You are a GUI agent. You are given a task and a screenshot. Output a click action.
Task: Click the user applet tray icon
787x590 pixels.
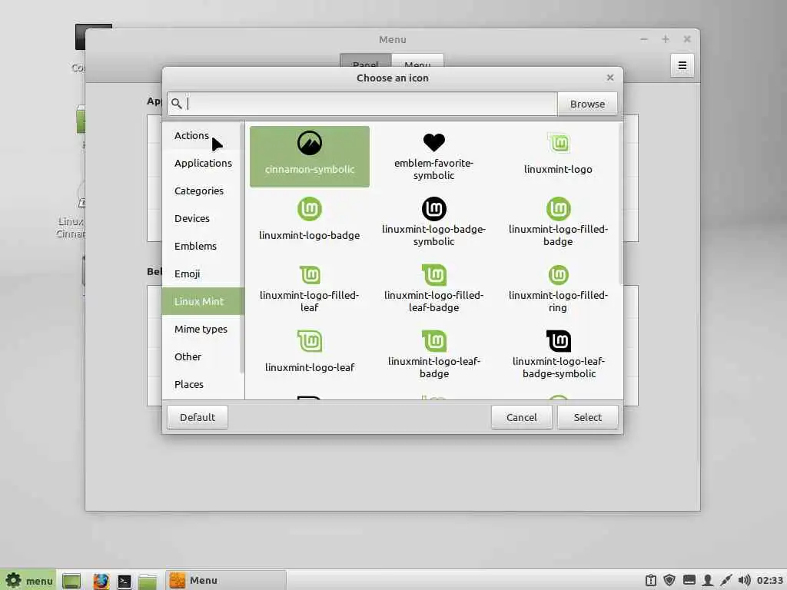[707, 581]
